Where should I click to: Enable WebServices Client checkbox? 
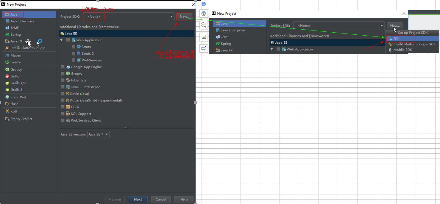[x=63, y=121]
